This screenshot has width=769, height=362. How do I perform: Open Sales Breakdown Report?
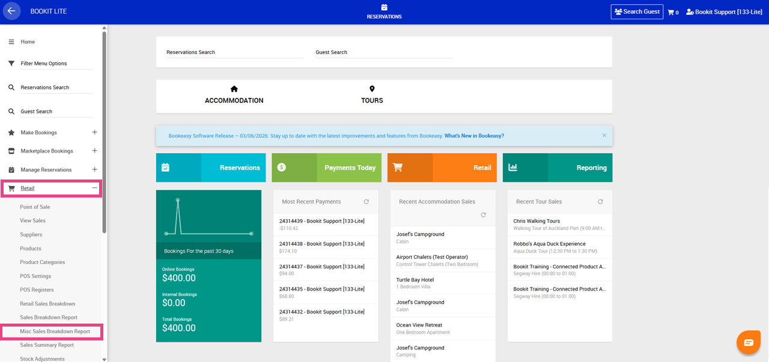49,318
